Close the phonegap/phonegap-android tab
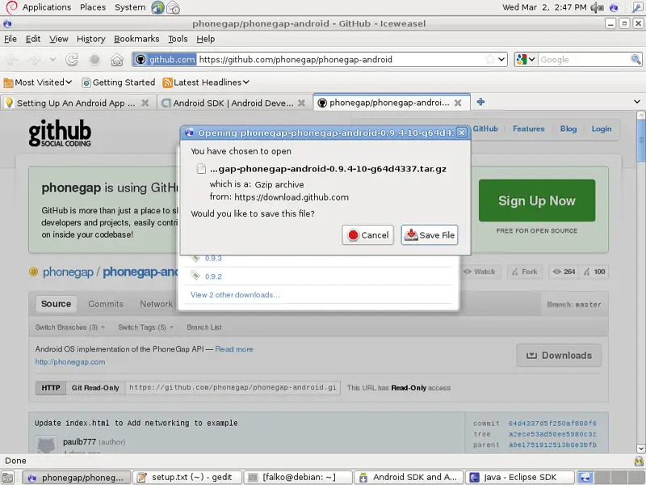This screenshot has width=646, height=485. [458, 103]
